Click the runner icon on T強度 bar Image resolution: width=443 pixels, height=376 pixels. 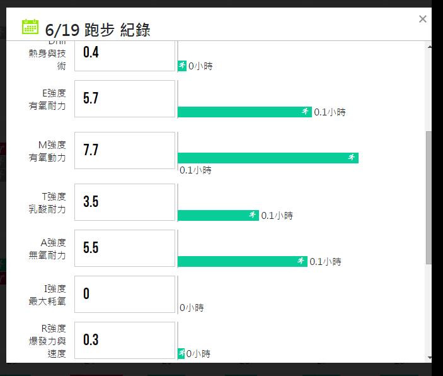[x=252, y=214]
